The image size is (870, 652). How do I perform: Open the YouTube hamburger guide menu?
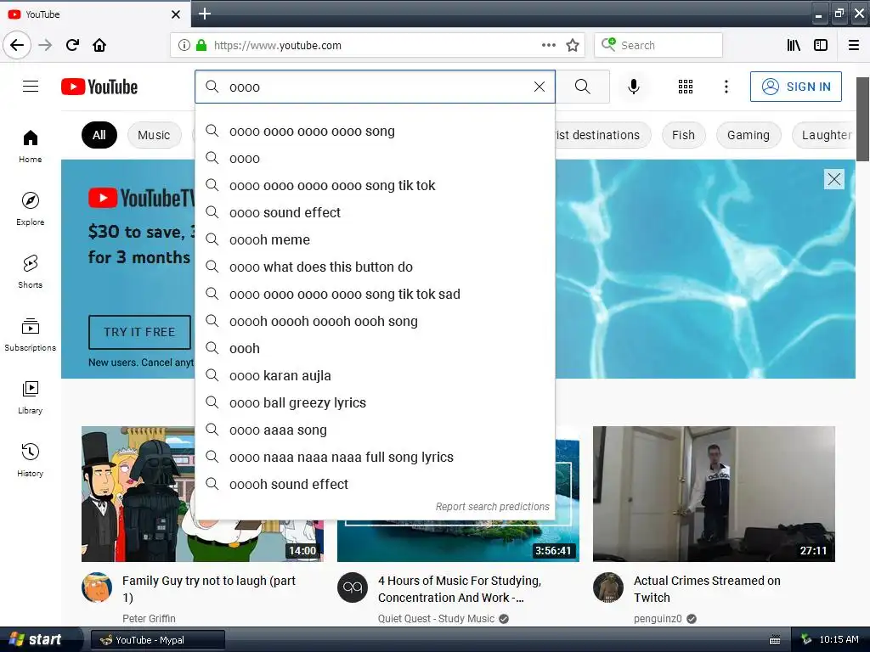point(31,87)
